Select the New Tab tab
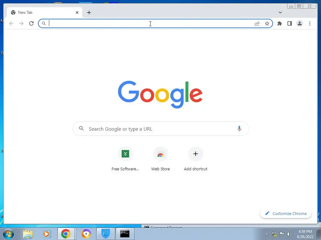Image resolution: width=321 pixels, height=240 pixels. pos(45,12)
